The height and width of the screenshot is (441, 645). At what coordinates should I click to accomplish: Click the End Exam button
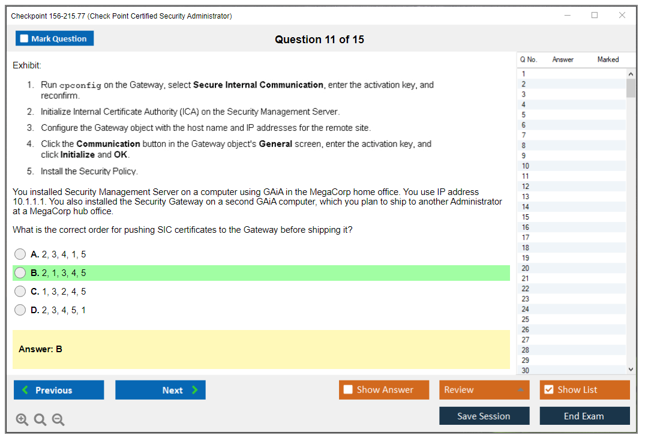584,416
